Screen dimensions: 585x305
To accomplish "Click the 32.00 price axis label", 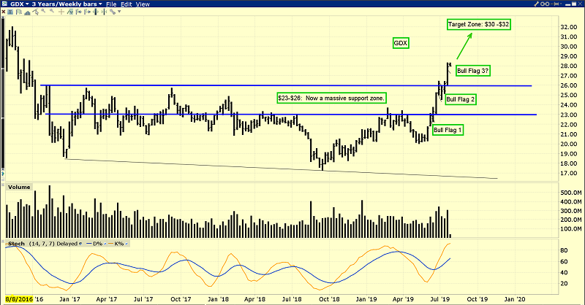I will [569, 27].
